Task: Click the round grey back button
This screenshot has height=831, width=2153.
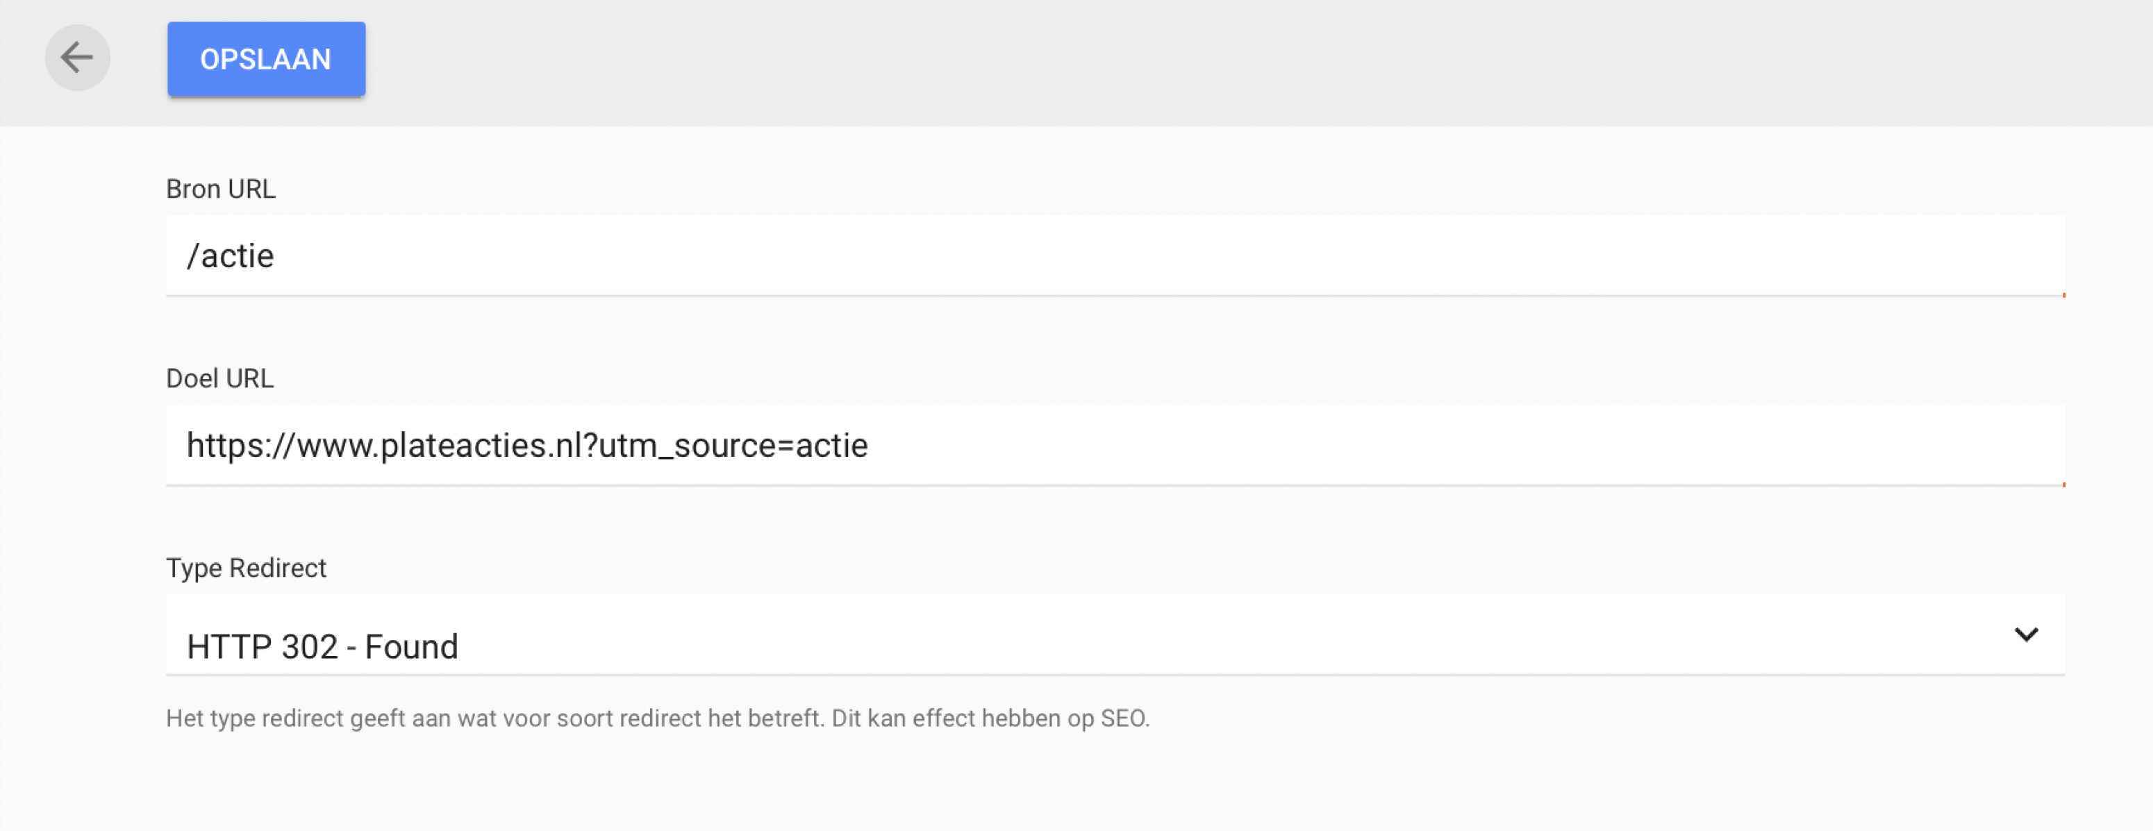Action: [x=77, y=58]
